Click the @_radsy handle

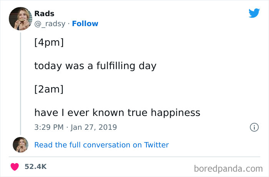coord(50,24)
